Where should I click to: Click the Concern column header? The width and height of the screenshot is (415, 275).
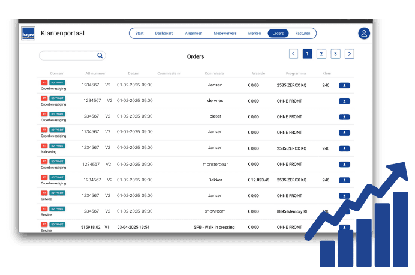(57, 73)
